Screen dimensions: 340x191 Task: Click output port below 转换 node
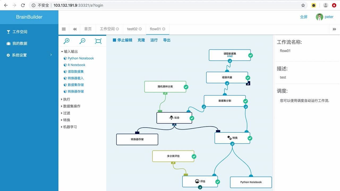point(232,144)
